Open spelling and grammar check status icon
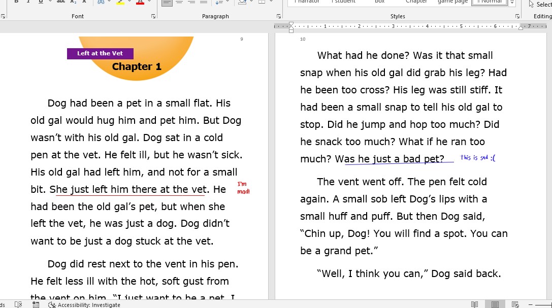Screen dimensions: 552x308 pos(18,304)
